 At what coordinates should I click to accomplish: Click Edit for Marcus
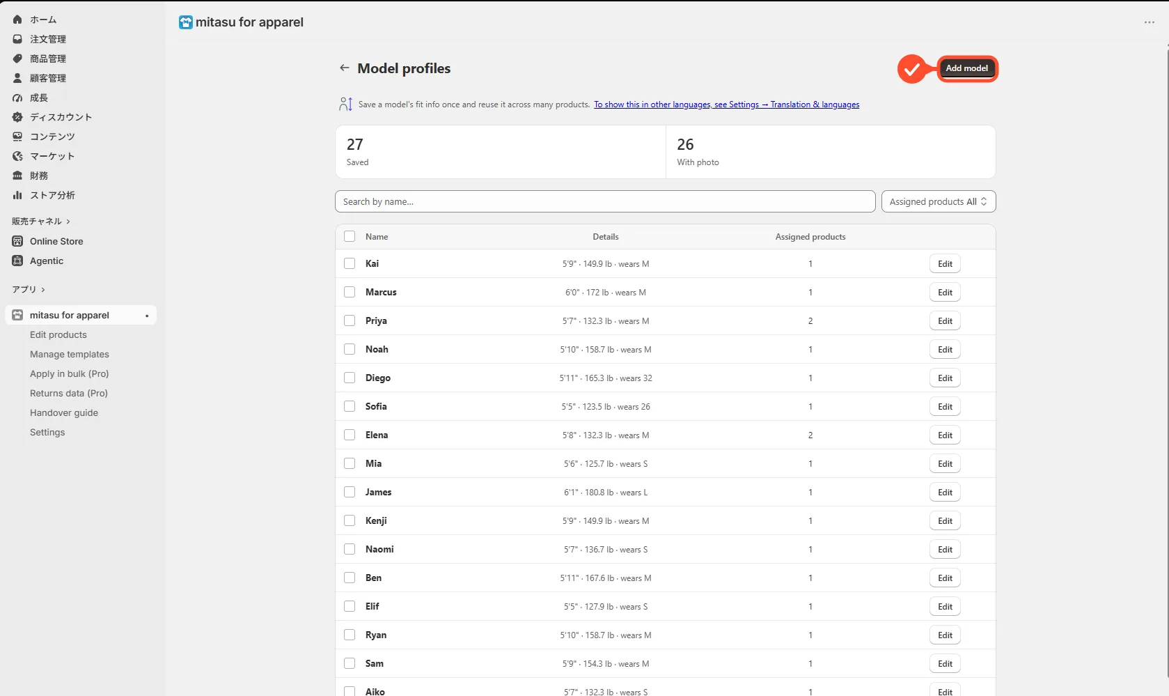point(945,292)
